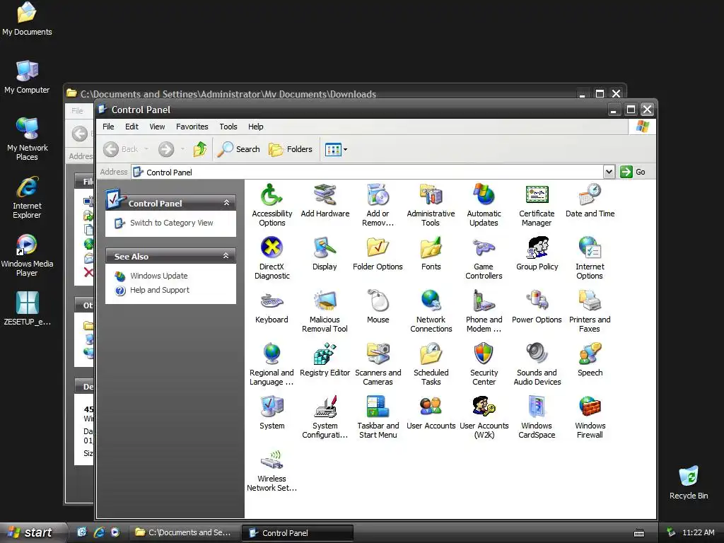724x543 pixels.
Task: Open Recycle Bin on desktop
Action: tap(689, 482)
